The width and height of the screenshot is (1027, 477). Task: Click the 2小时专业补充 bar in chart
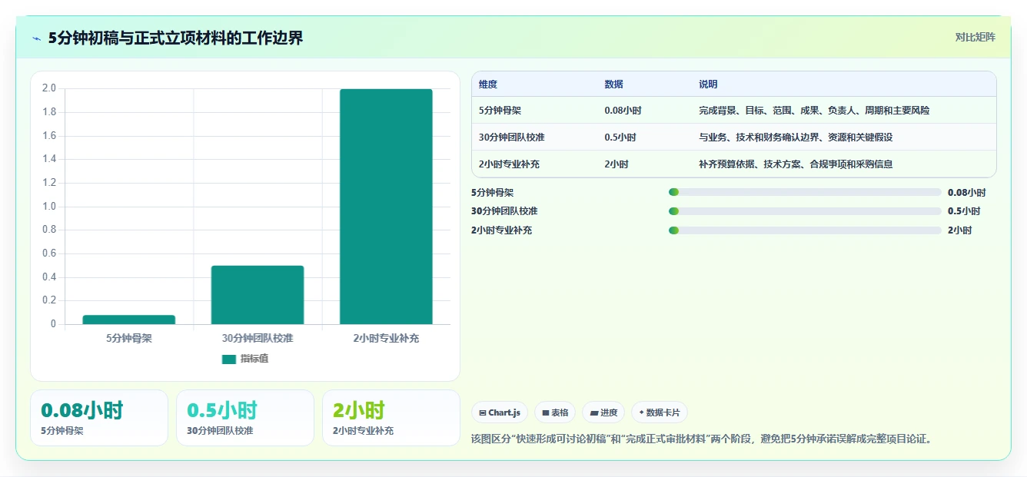[386, 207]
